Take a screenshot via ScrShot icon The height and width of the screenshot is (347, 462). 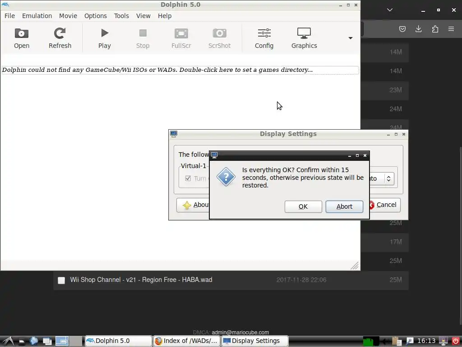(220, 38)
